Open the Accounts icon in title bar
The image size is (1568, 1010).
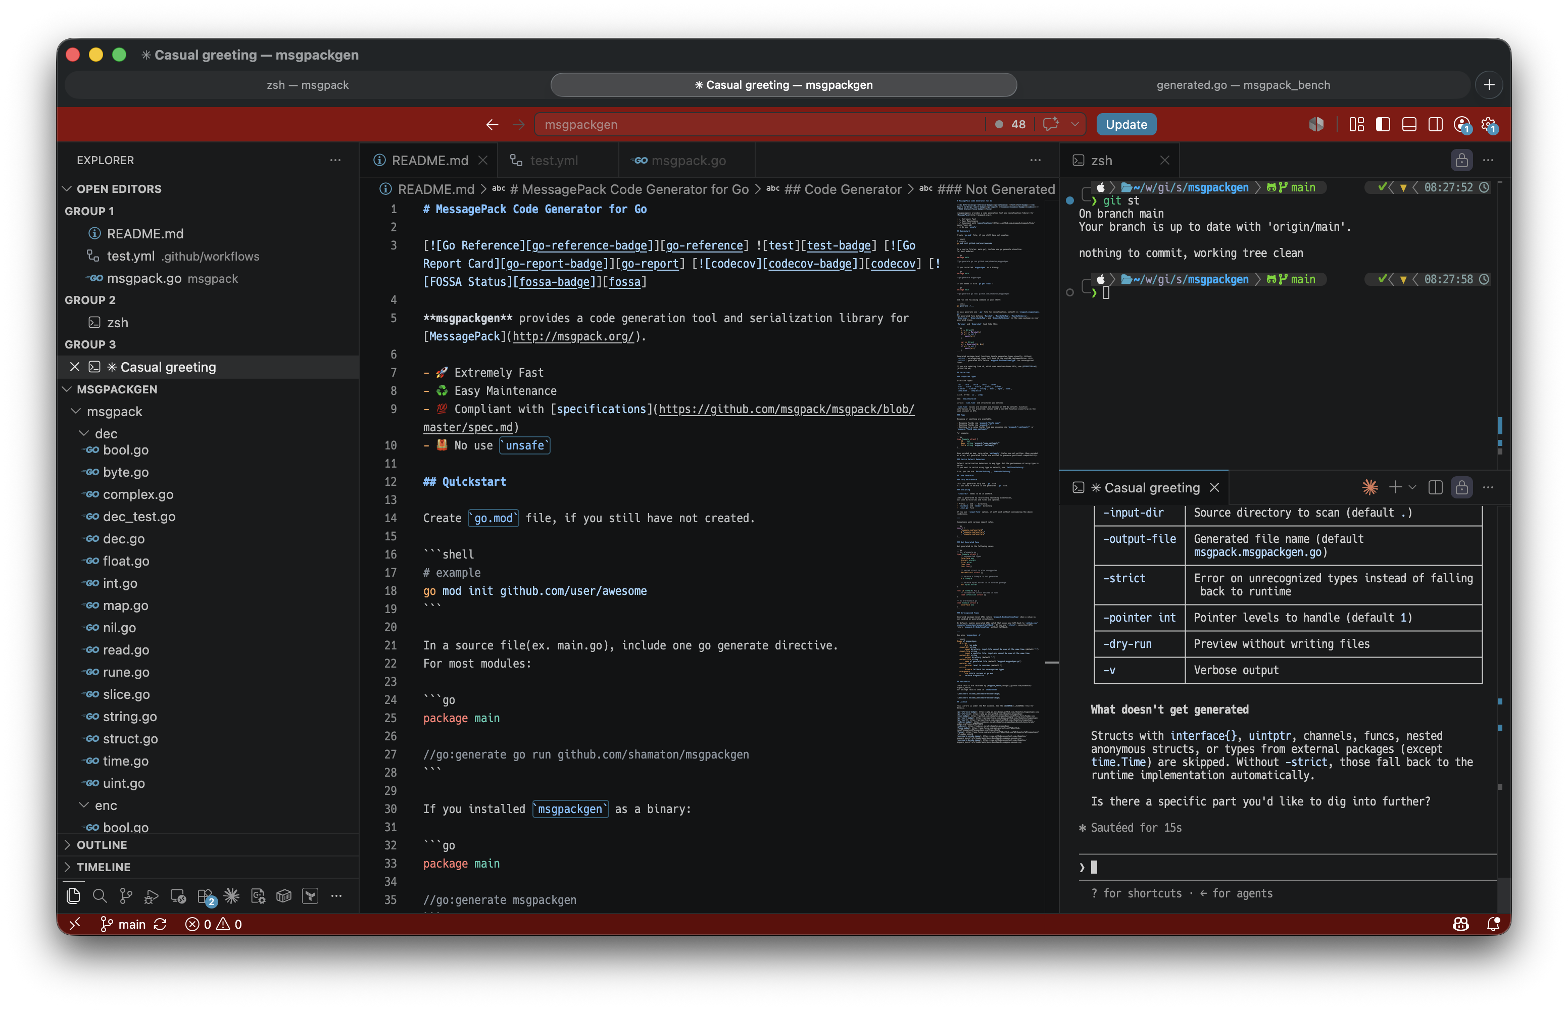(x=1462, y=125)
